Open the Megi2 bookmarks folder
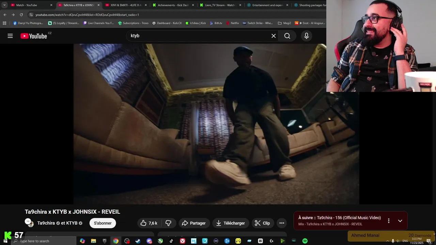The image size is (436, 245). pyautogui.click(x=284, y=23)
